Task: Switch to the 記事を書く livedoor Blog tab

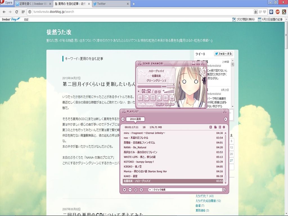Action: 33,4
